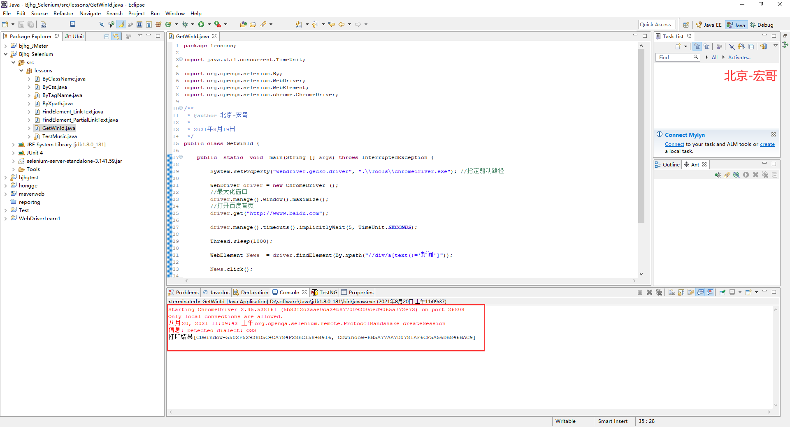Viewport: 790px width, 427px height.
Task: Click the New Java Class icon
Action: (x=168, y=25)
